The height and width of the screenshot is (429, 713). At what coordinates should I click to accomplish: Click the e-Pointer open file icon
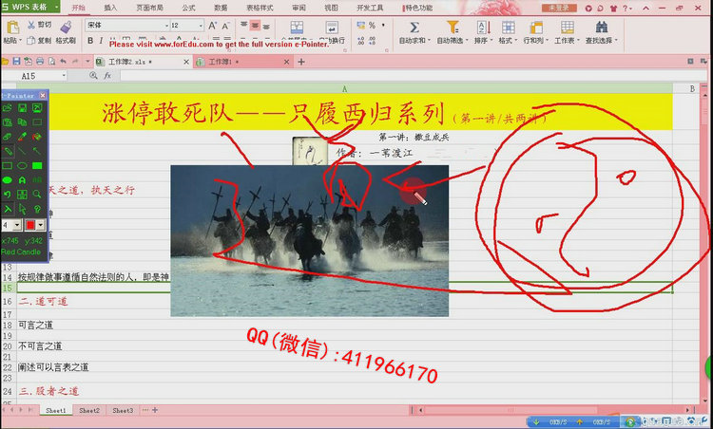(8, 107)
